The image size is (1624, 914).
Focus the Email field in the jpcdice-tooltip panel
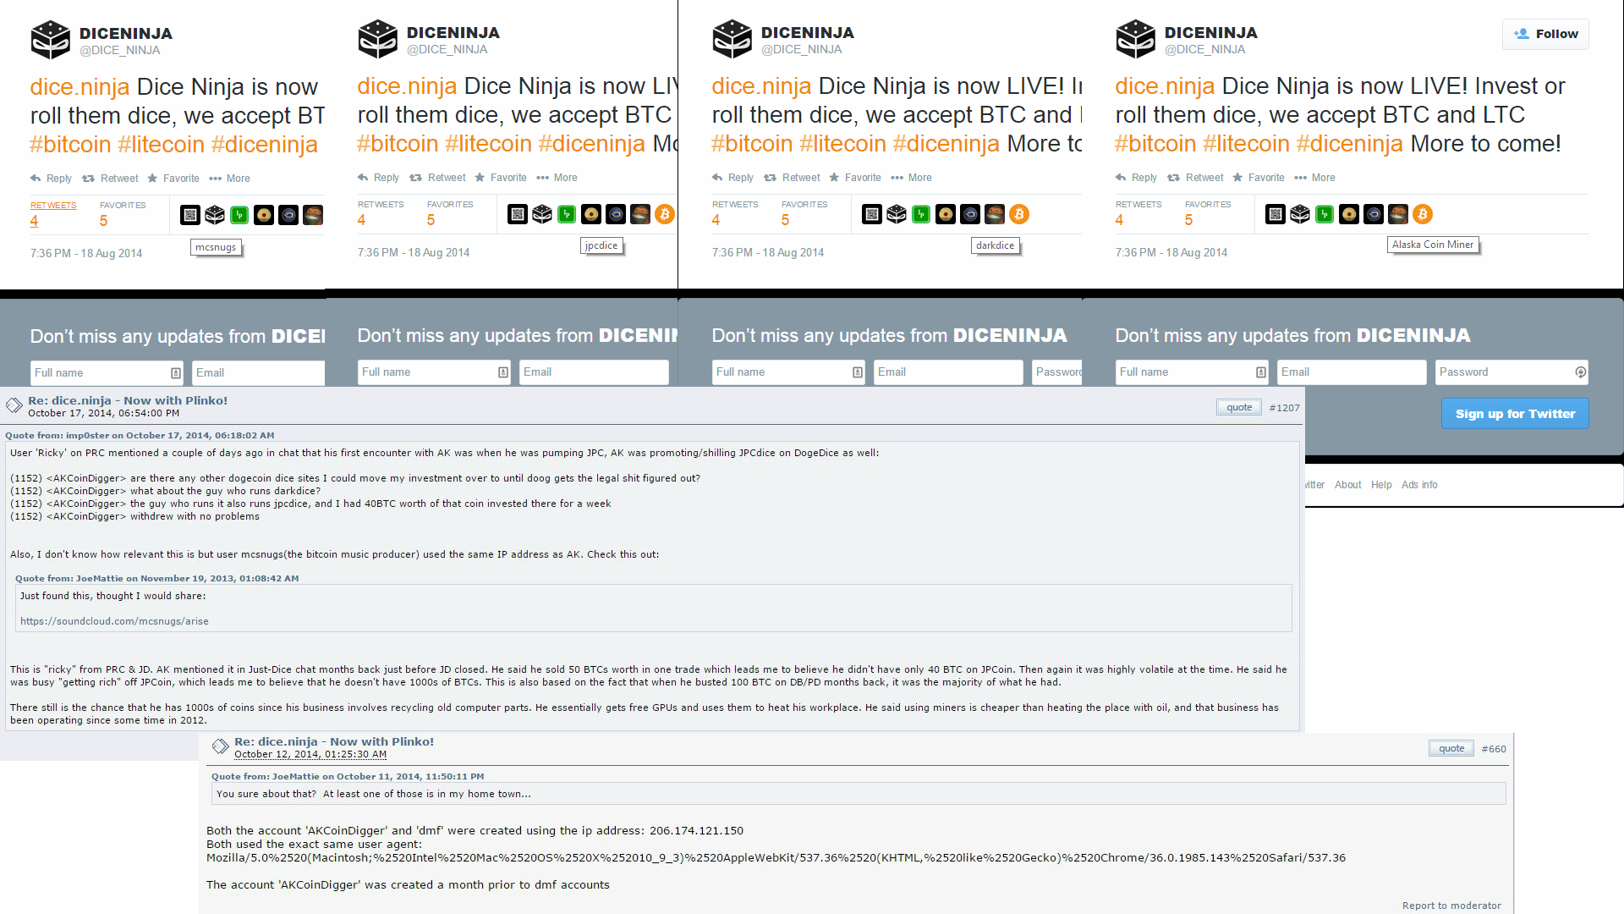594,372
